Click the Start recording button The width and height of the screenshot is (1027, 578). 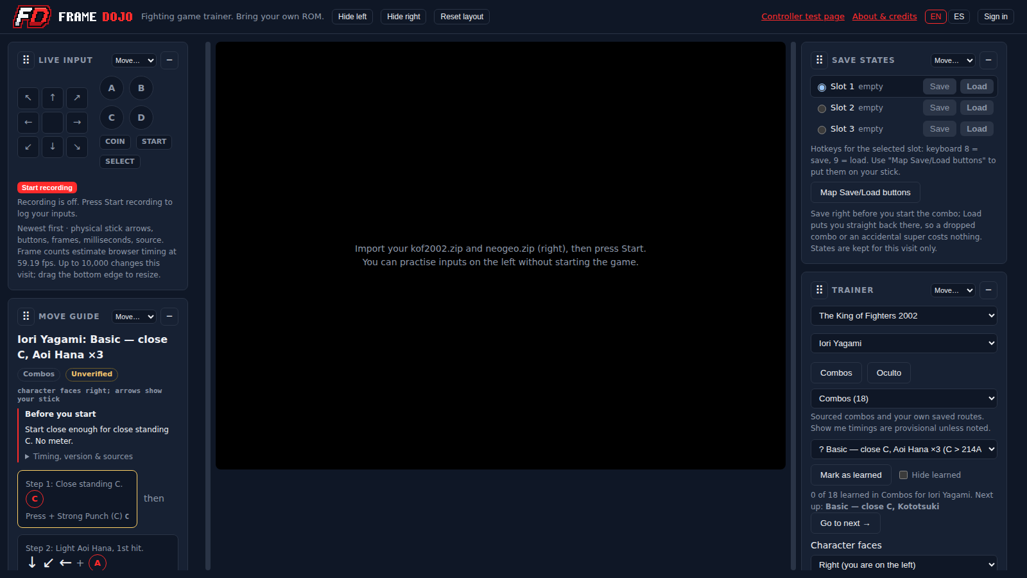[x=47, y=188]
